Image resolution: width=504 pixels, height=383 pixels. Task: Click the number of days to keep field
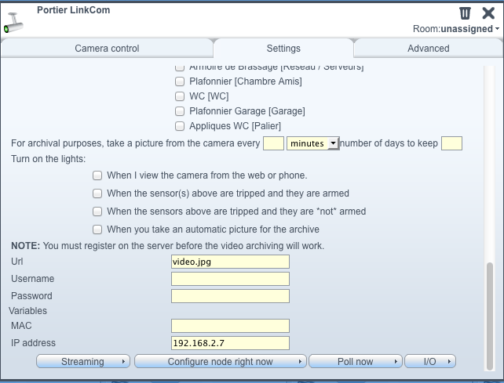(x=451, y=143)
